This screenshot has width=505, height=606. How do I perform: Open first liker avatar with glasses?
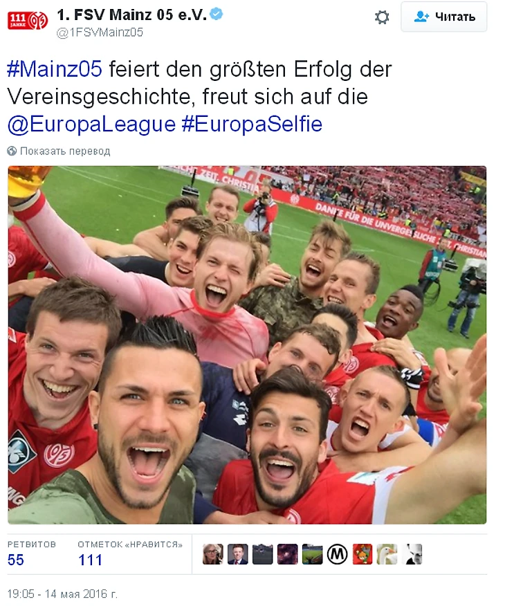[213, 554]
